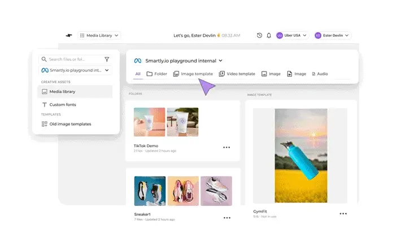Open the GymFit template's three-dot menu
This screenshot has width=401, height=252.
pos(343,214)
